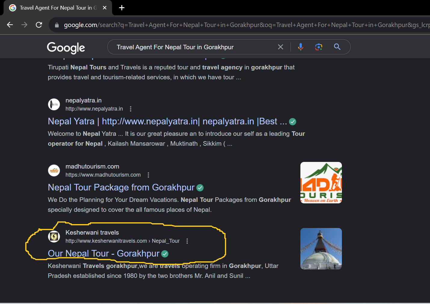The image size is (430, 304).
Task: Open a new browser tab
Action: (x=122, y=8)
